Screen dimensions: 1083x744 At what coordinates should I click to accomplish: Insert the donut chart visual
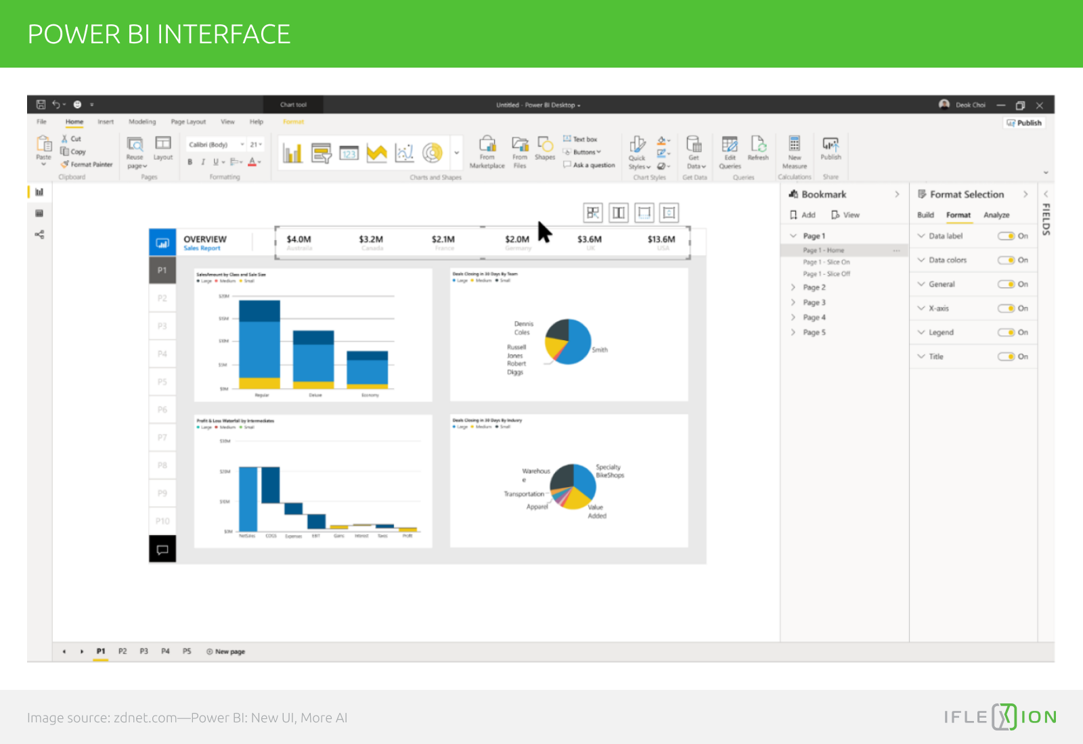pyautogui.click(x=433, y=153)
